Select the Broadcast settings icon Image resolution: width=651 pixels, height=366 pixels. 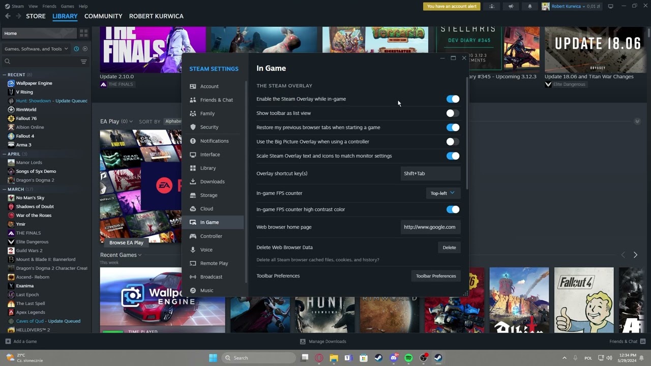(193, 277)
